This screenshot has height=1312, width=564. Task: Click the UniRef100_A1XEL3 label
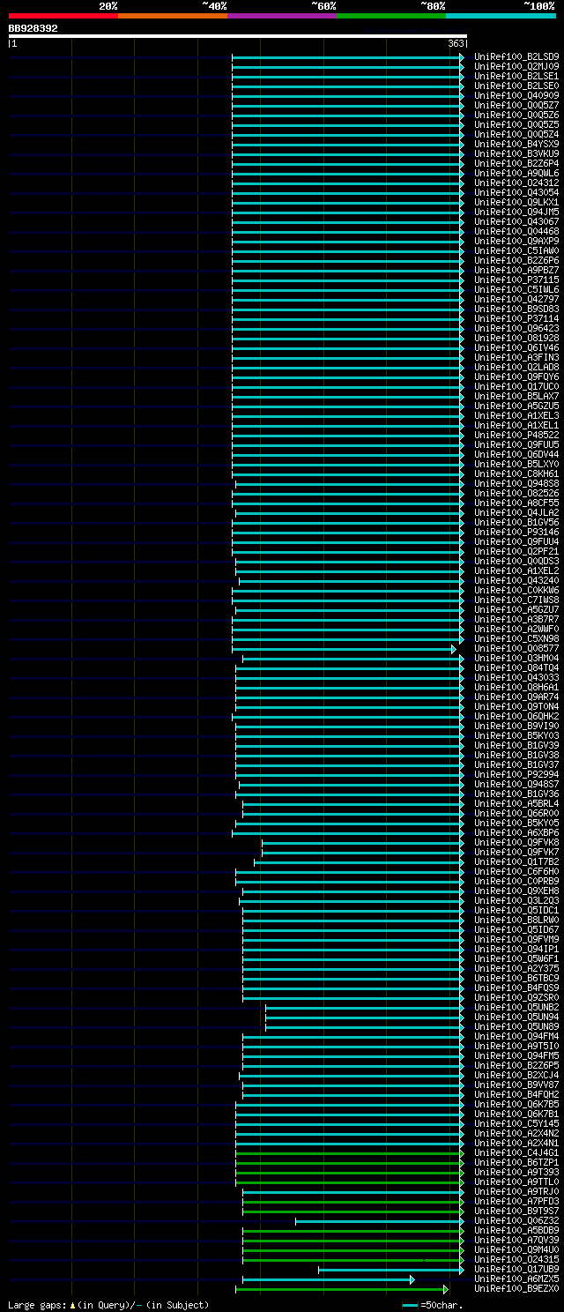pyautogui.click(x=516, y=415)
